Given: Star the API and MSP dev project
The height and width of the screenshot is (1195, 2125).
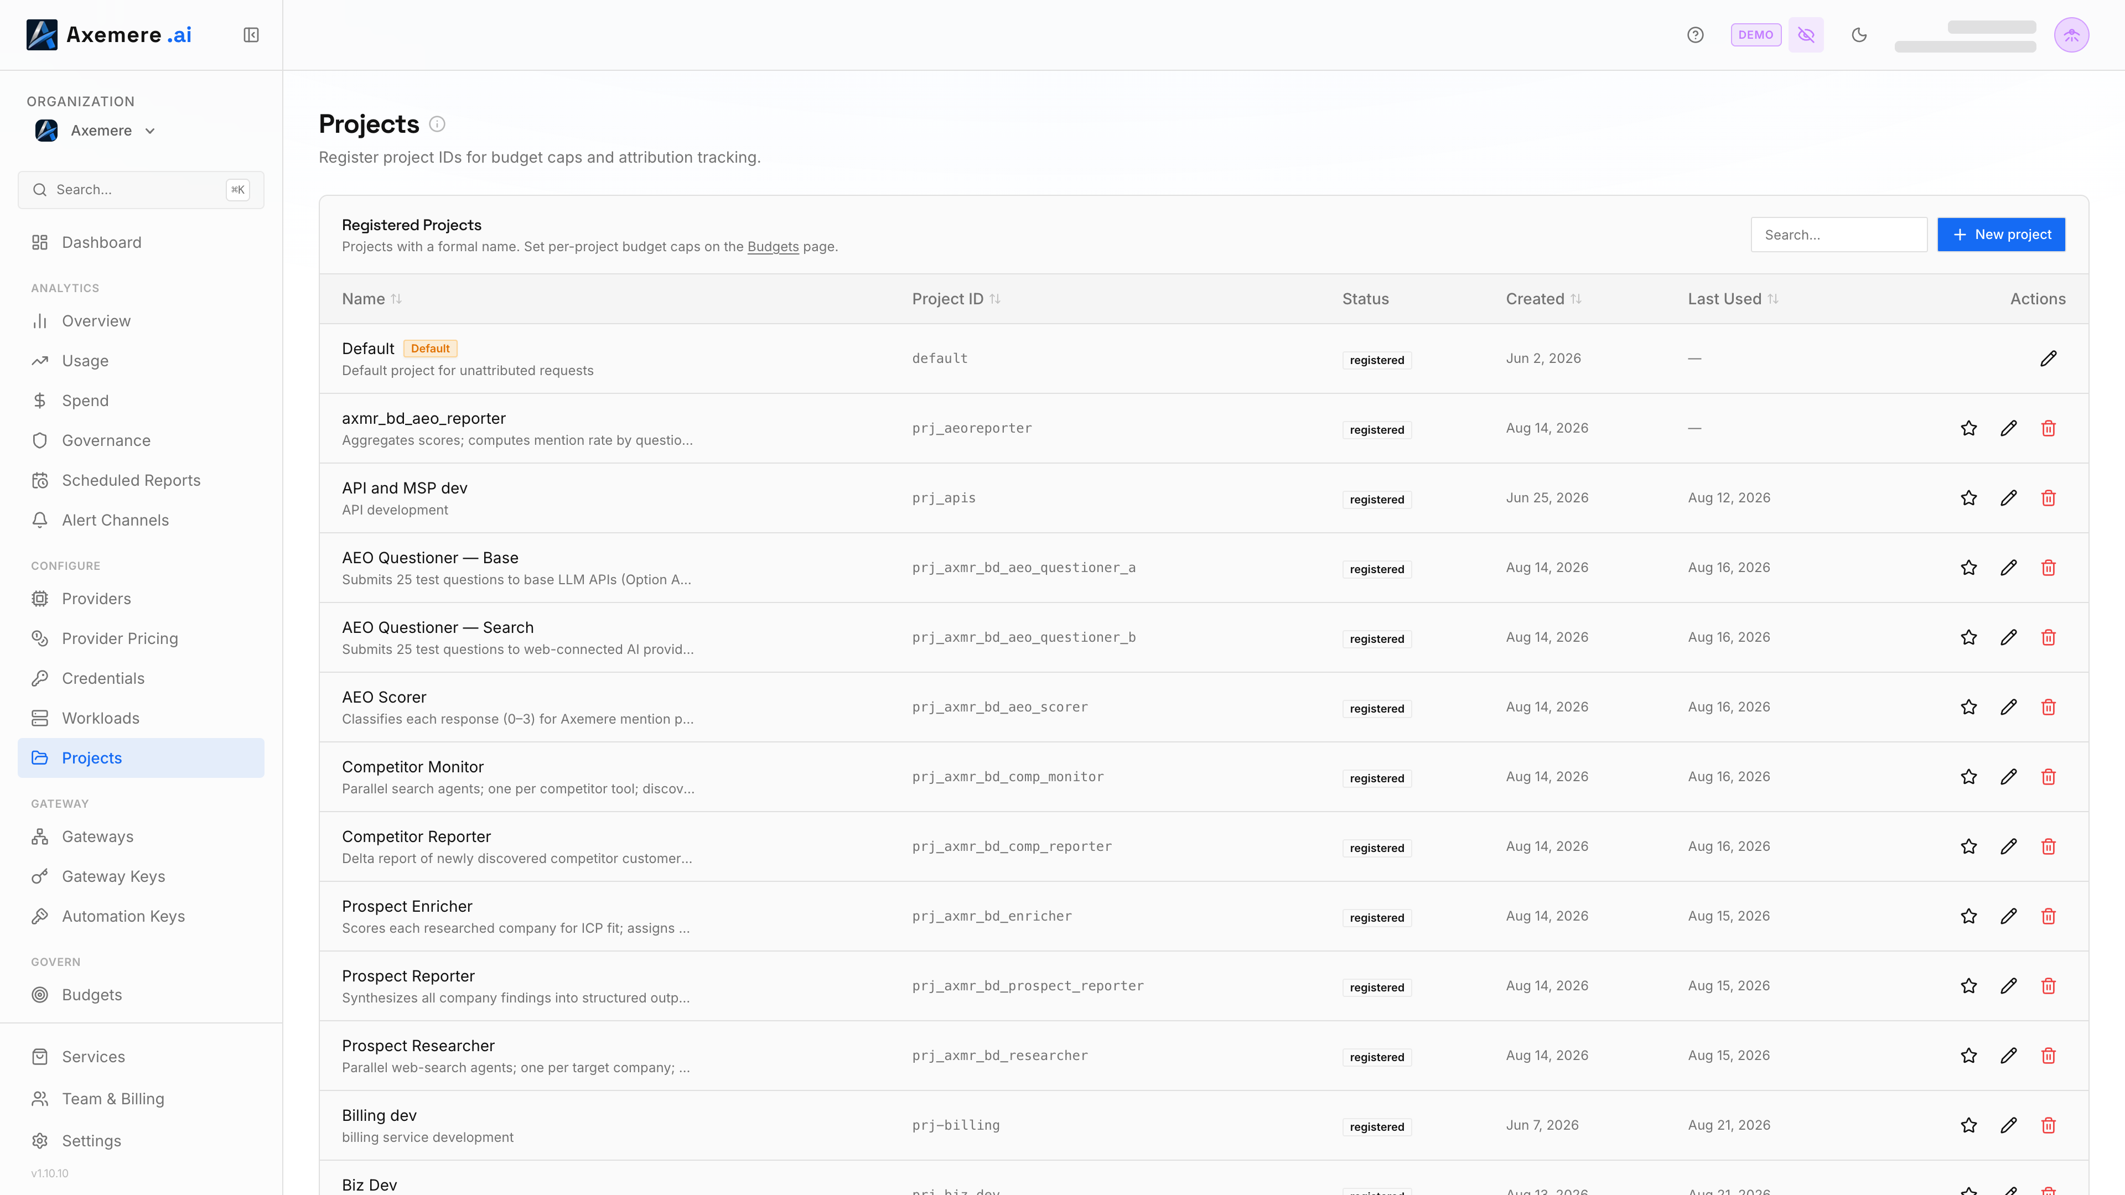Looking at the screenshot, I should click(x=1969, y=498).
